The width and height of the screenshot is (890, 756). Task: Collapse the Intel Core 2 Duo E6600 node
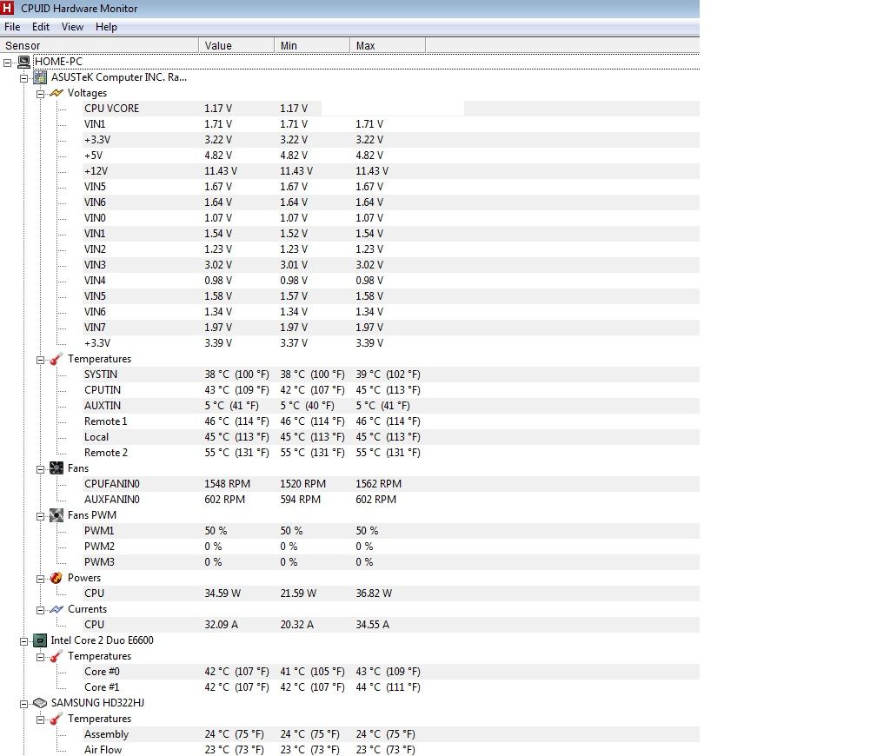(x=23, y=641)
